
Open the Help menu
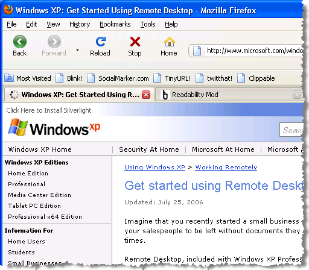click(171, 24)
